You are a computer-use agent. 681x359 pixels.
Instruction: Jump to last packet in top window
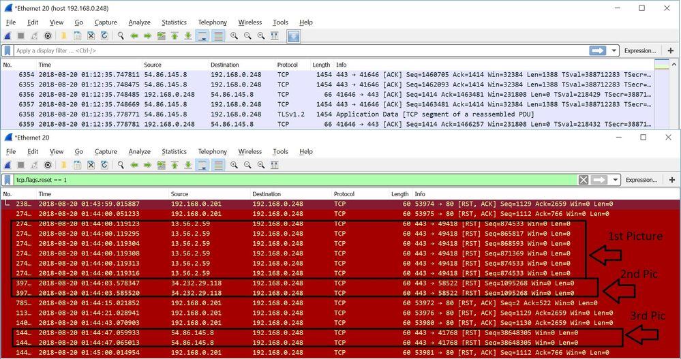pyautogui.click(x=188, y=35)
